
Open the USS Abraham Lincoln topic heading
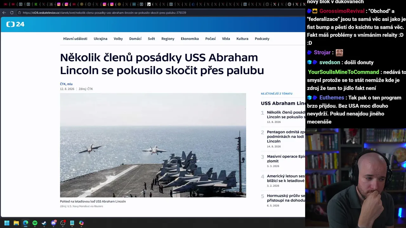point(283,103)
